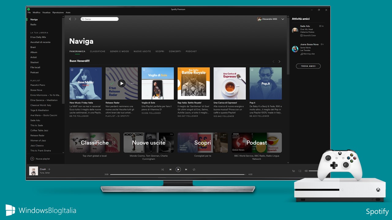Open the devices available icon

[300, 171]
